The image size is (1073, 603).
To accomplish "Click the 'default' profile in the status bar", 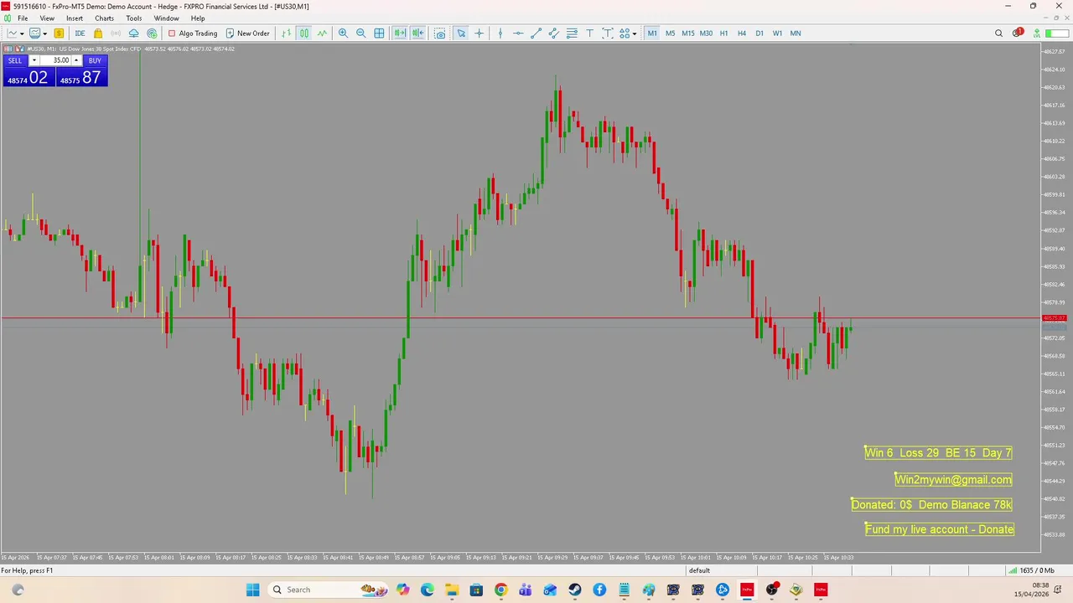I will pyautogui.click(x=699, y=570).
